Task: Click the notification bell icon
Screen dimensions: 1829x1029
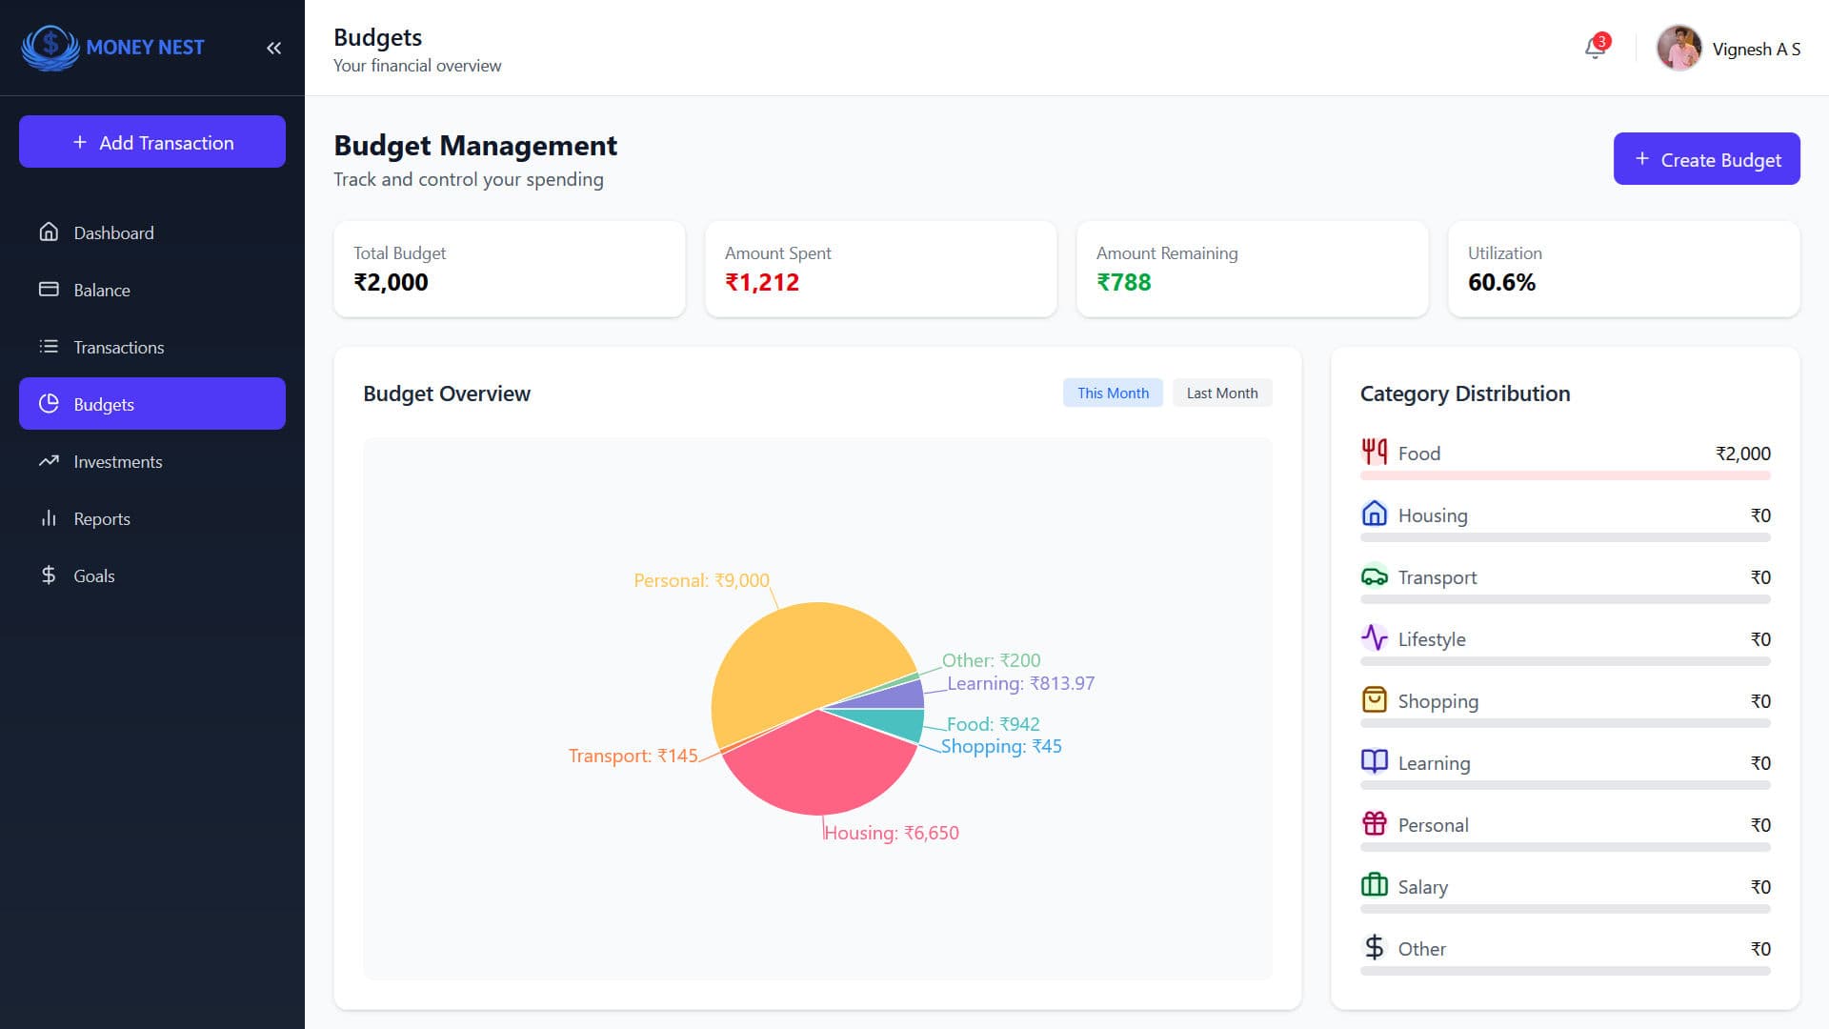Action: tap(1595, 48)
